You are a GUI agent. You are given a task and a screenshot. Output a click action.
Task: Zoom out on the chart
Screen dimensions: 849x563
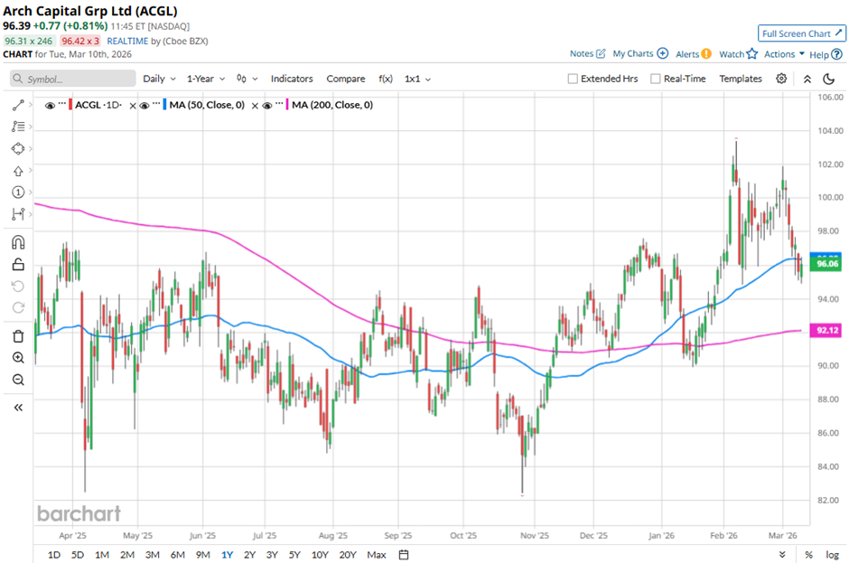[18, 380]
